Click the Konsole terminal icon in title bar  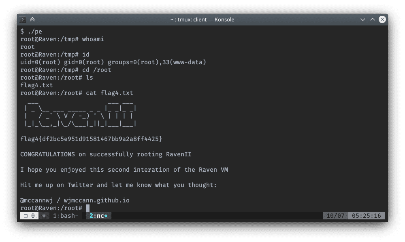click(23, 19)
